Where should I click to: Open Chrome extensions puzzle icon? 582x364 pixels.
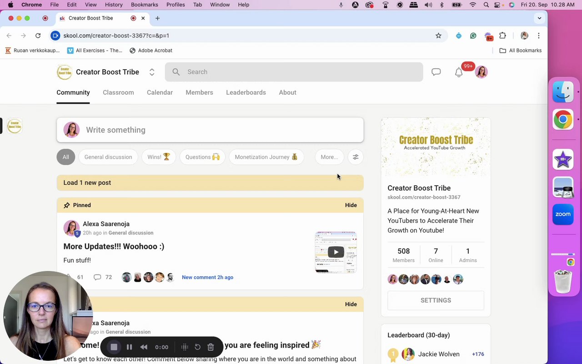tap(502, 35)
